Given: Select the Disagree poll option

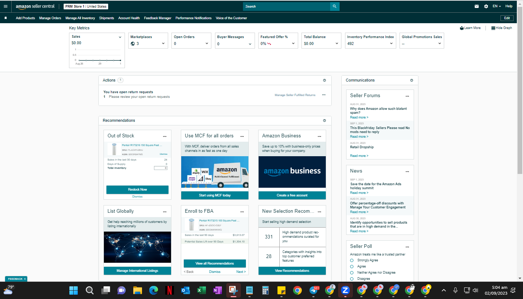Looking at the screenshot, I should pos(352,279).
